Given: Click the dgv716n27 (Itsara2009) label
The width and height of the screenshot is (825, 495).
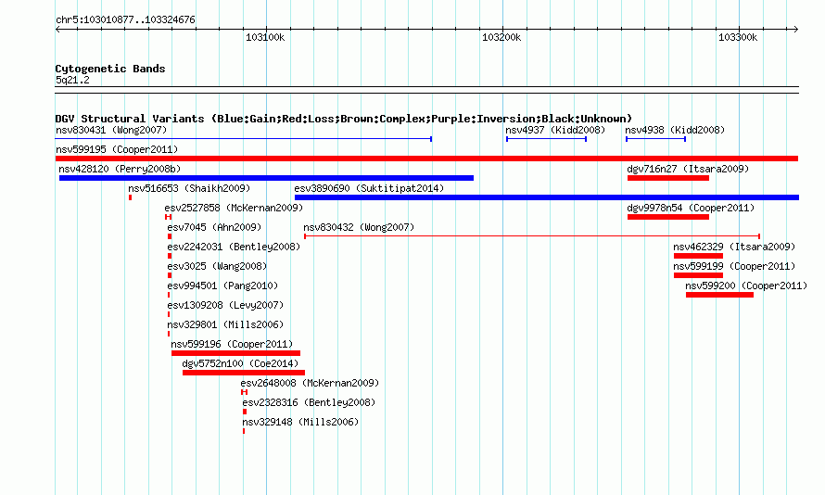Looking at the screenshot, I should (688, 169).
